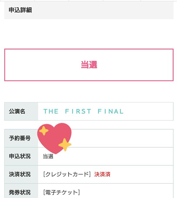Click the word FIRST in performance name
This screenshot has height=198, width=177.
point(78,111)
